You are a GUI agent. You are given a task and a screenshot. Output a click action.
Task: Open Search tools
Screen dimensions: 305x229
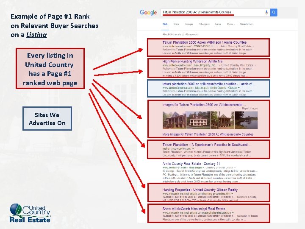click(247, 24)
